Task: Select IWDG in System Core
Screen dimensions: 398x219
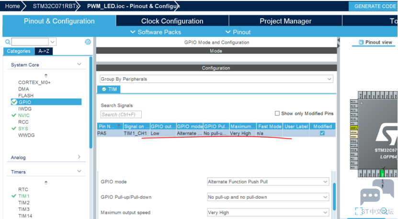Action: 25,109
